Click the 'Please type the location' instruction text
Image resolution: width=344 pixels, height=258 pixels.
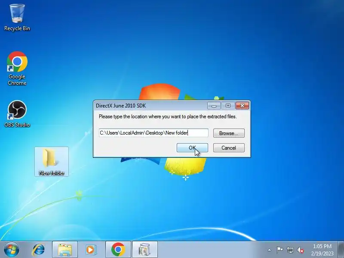[x=168, y=117]
